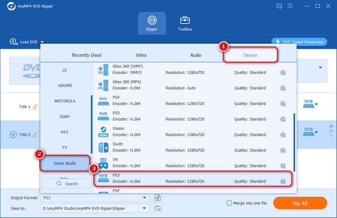Expand the Save to path dropdown
The width and height of the screenshot is (337, 218).
144,208
